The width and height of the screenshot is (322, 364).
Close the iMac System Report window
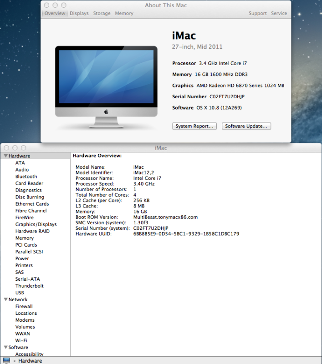[6, 148]
